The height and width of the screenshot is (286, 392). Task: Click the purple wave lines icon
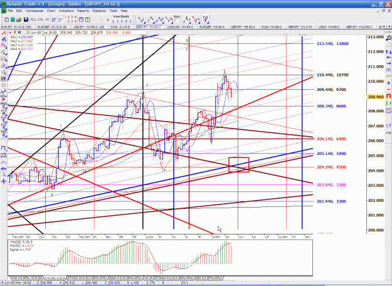coord(60,19)
